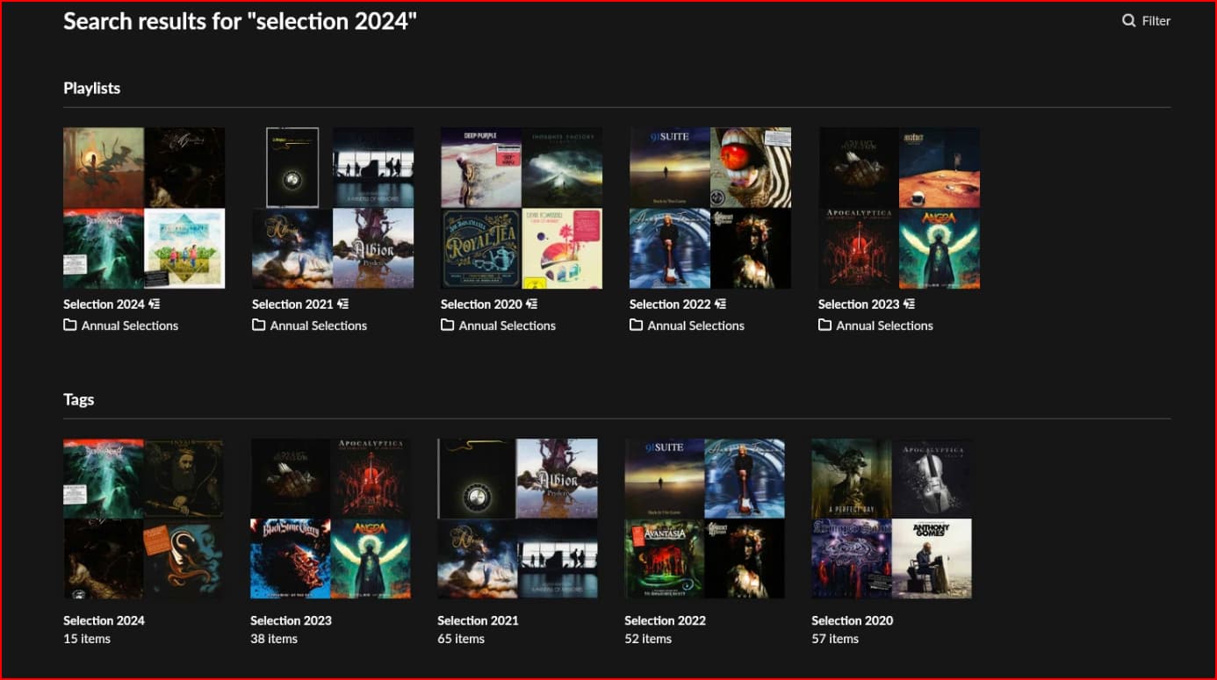Click the smart playlist icon next to Selection 2021
This screenshot has height=680, width=1217.
pos(342,304)
